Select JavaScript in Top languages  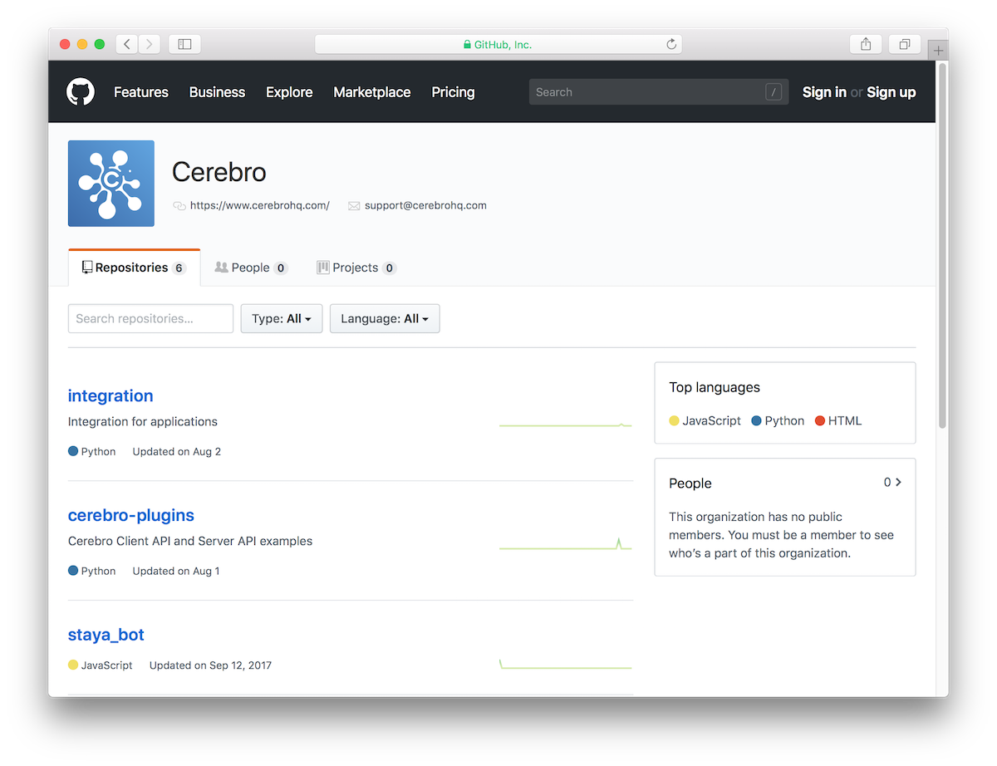coord(711,420)
